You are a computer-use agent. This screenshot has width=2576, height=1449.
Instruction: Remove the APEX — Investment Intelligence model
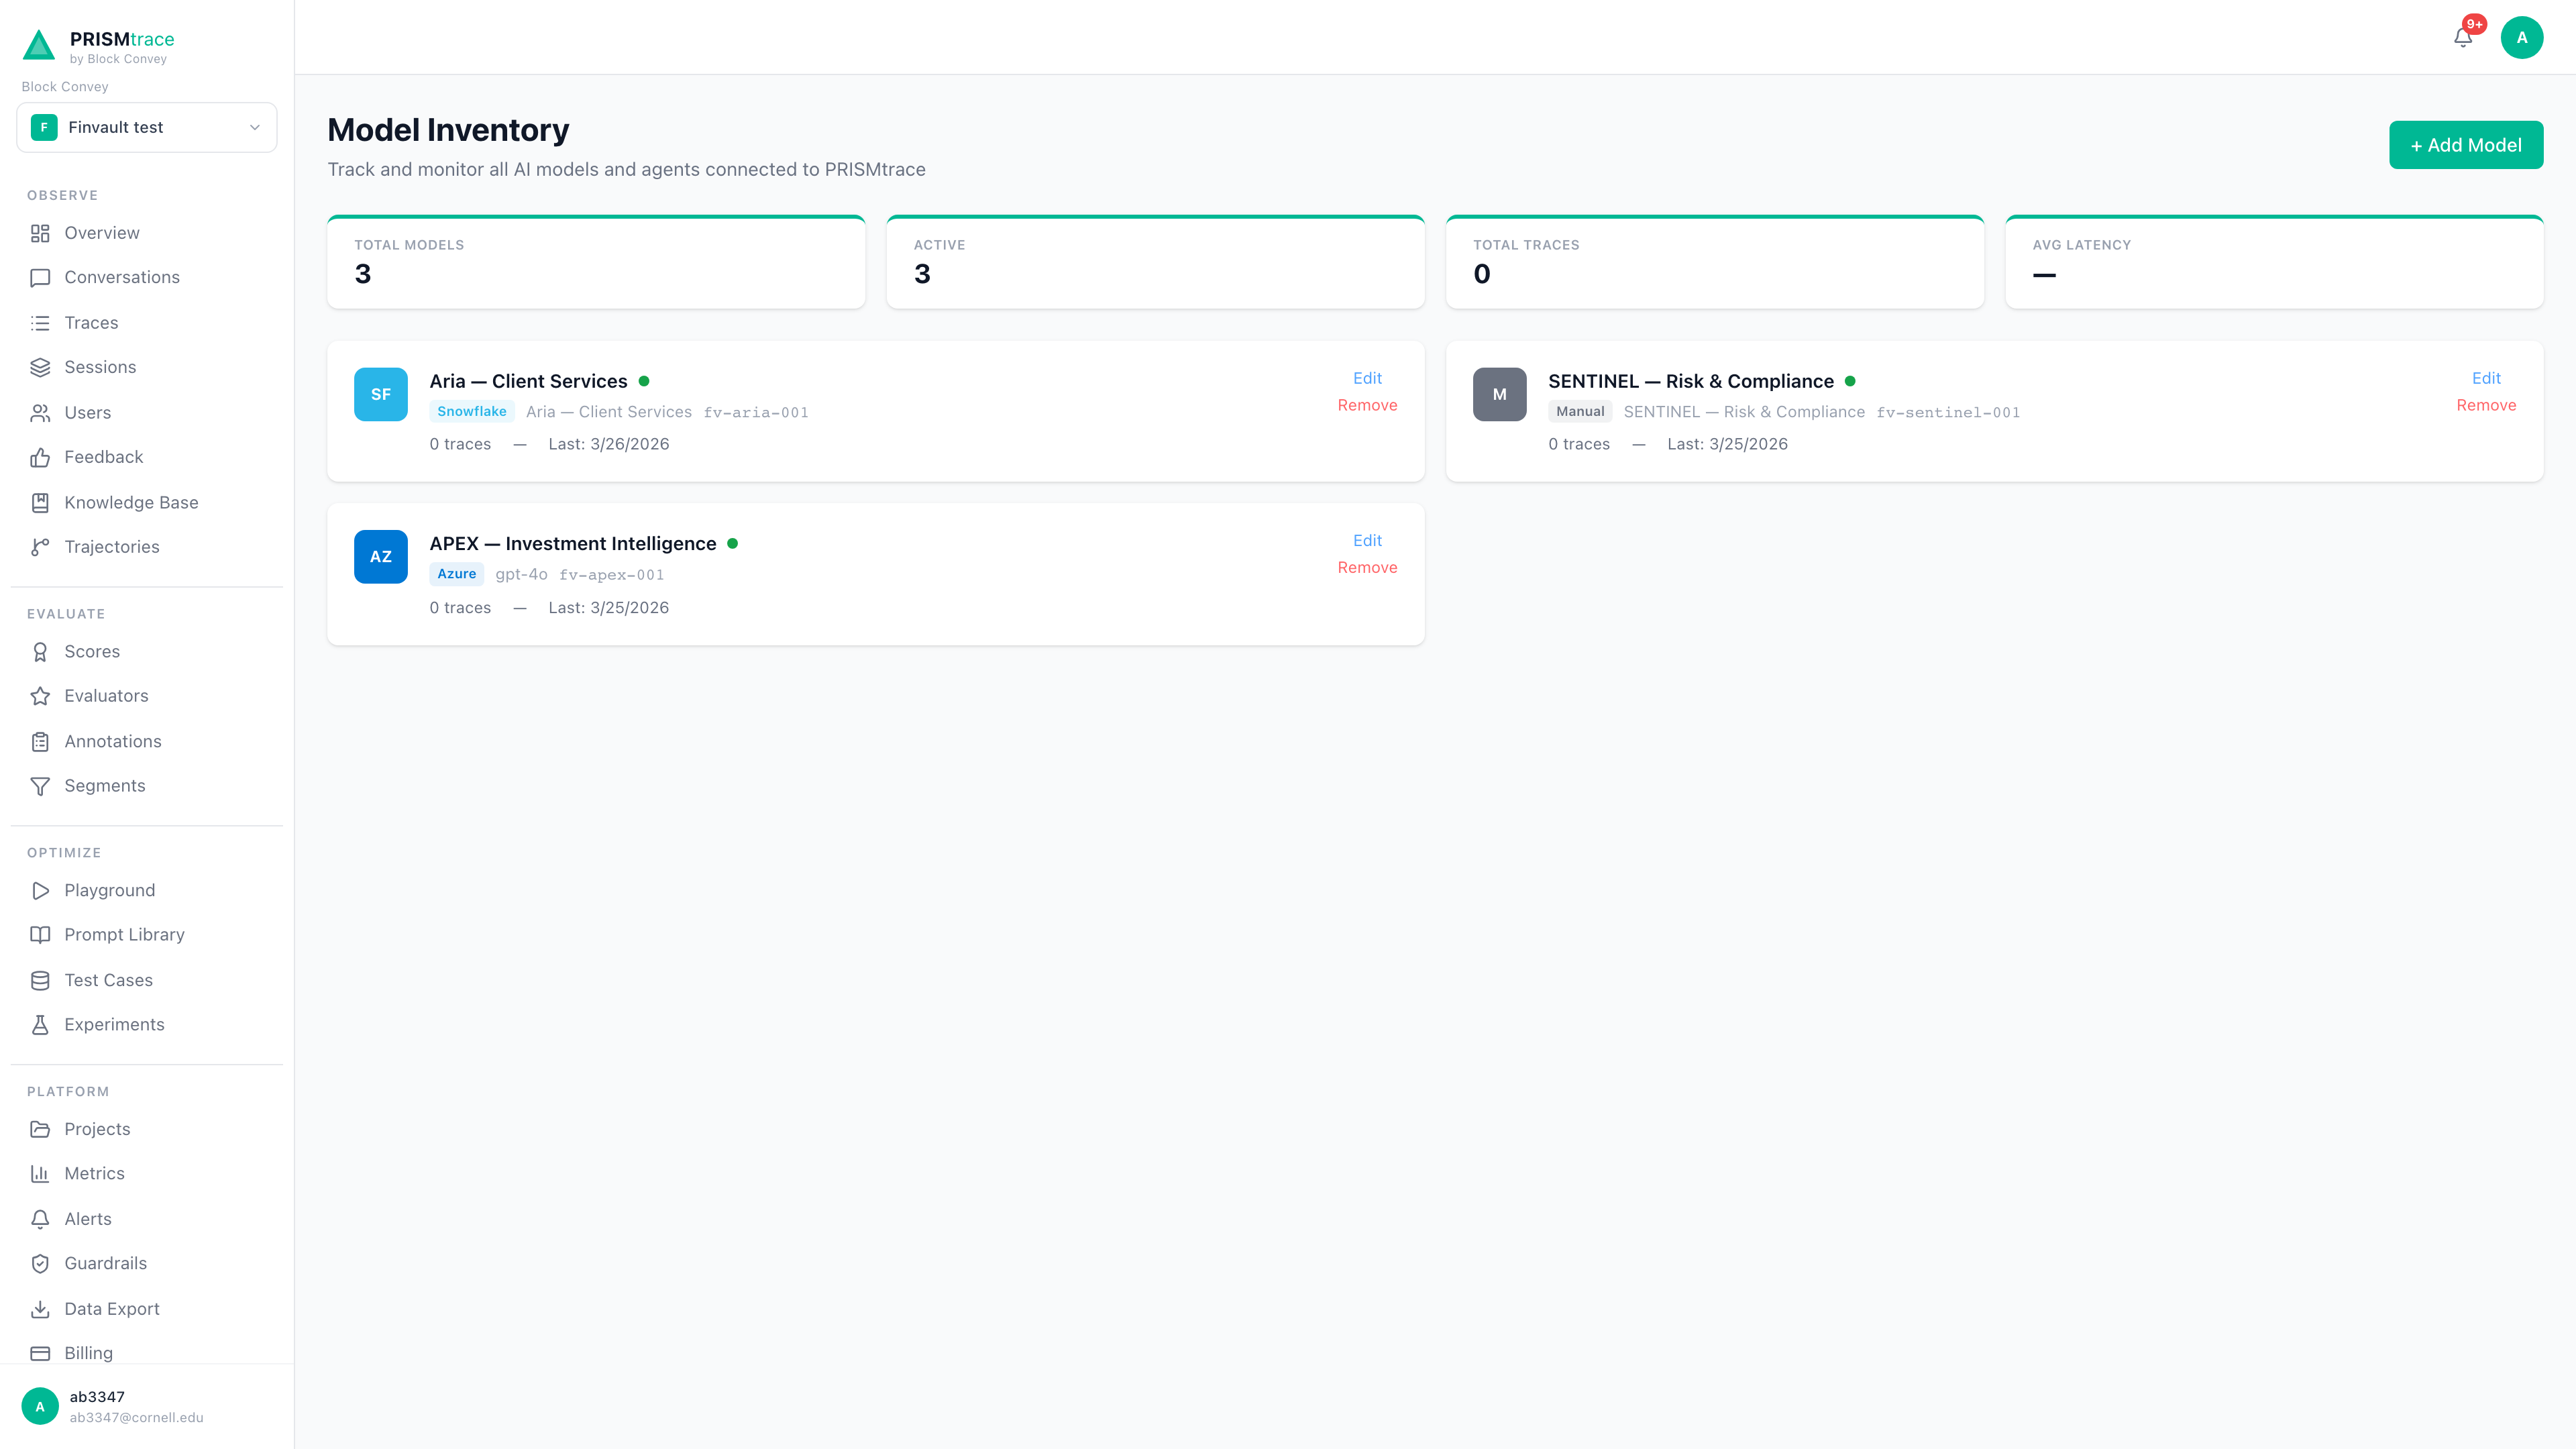(x=1367, y=568)
